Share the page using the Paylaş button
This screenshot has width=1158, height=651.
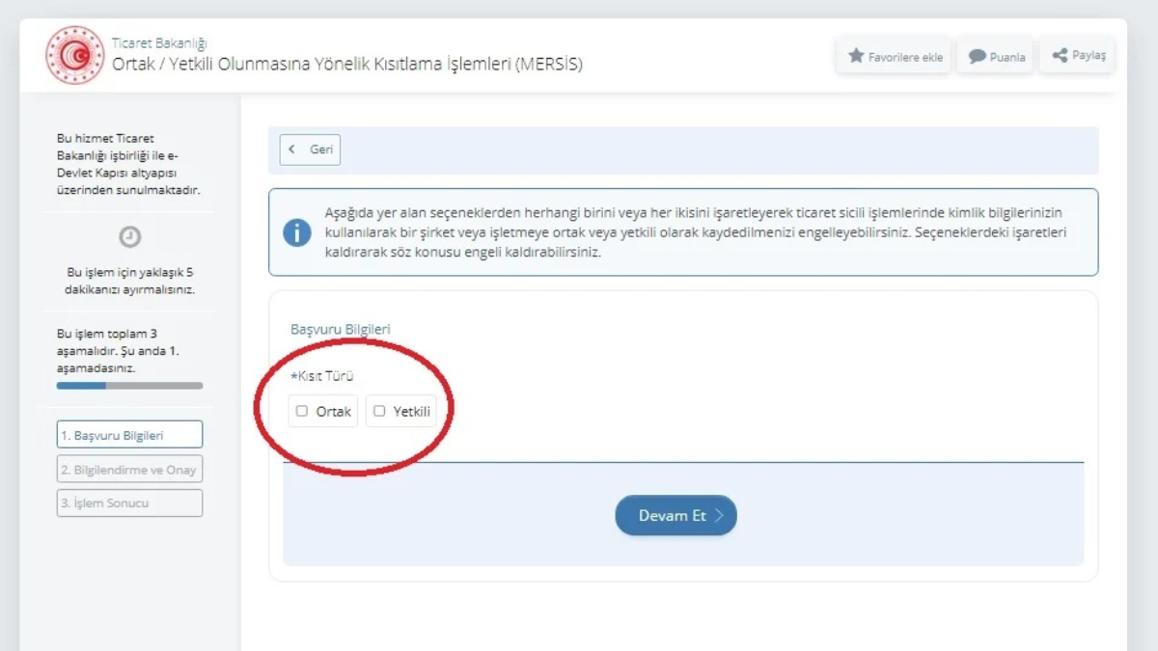[1078, 55]
